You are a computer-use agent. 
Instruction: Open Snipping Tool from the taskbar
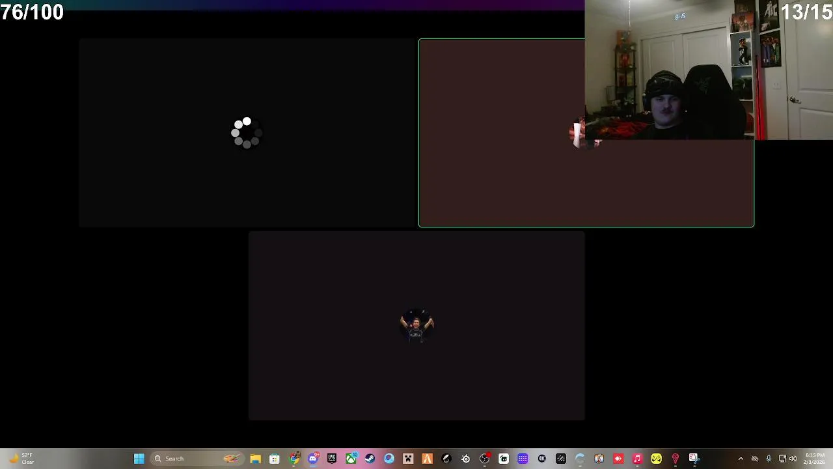(x=694, y=459)
